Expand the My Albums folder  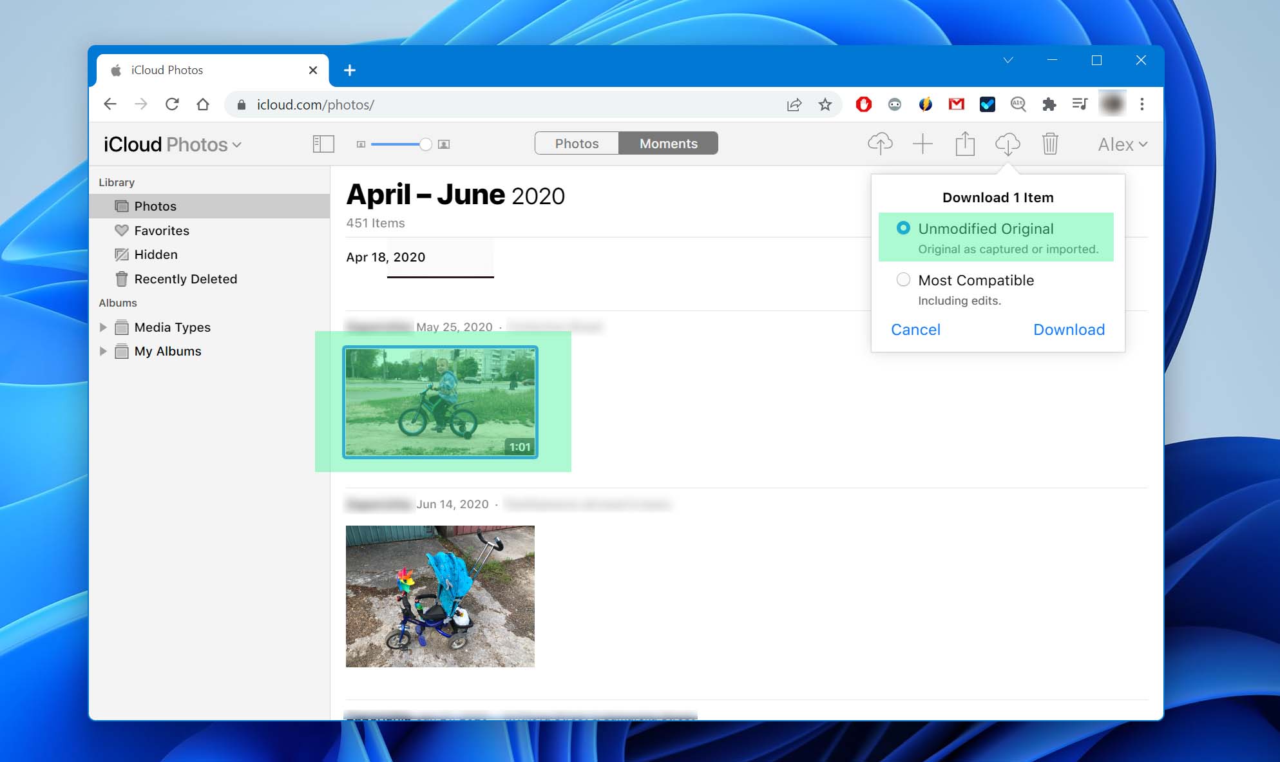[103, 351]
